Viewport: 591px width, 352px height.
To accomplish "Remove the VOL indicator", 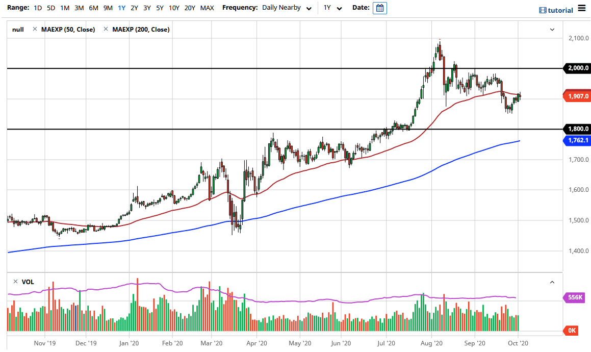I will click(x=15, y=282).
